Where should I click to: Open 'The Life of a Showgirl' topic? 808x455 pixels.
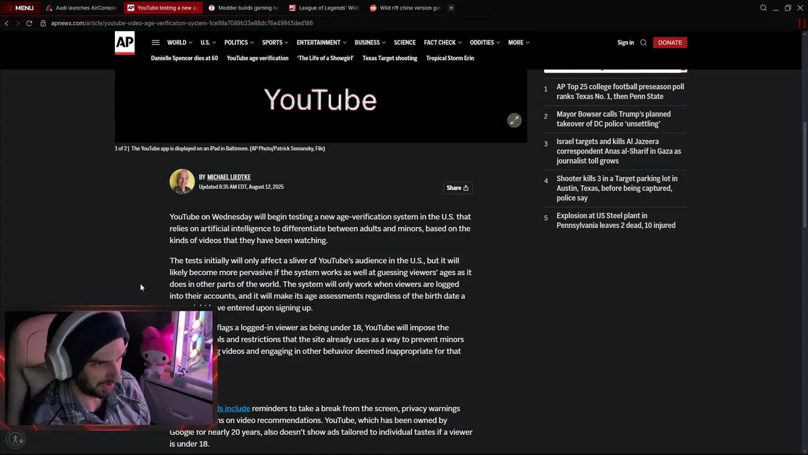coord(325,58)
